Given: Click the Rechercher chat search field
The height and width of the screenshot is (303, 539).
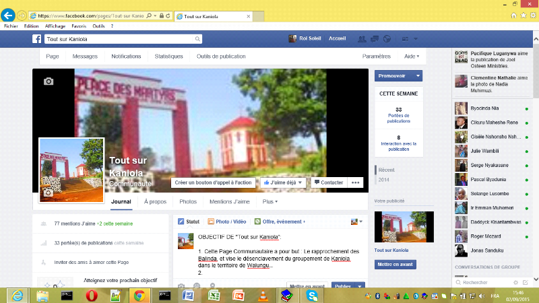Looking at the screenshot, I should [x=484, y=282].
